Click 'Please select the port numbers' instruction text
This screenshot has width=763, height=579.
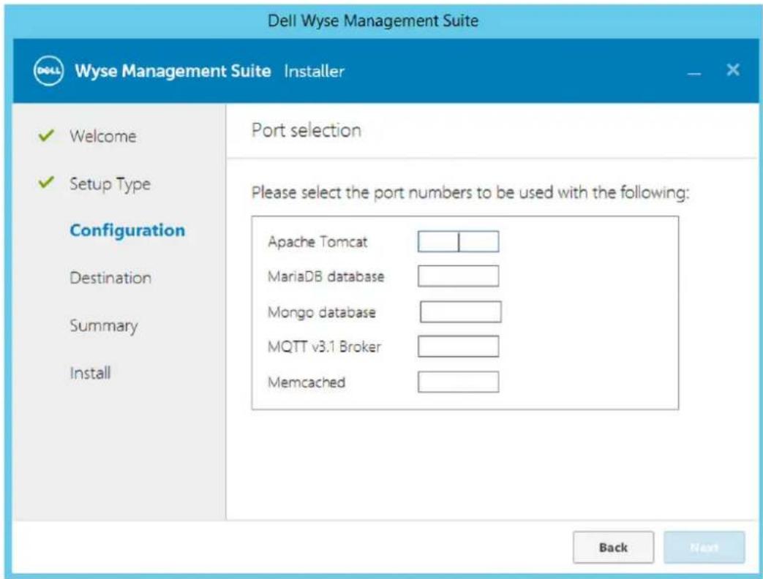click(470, 193)
